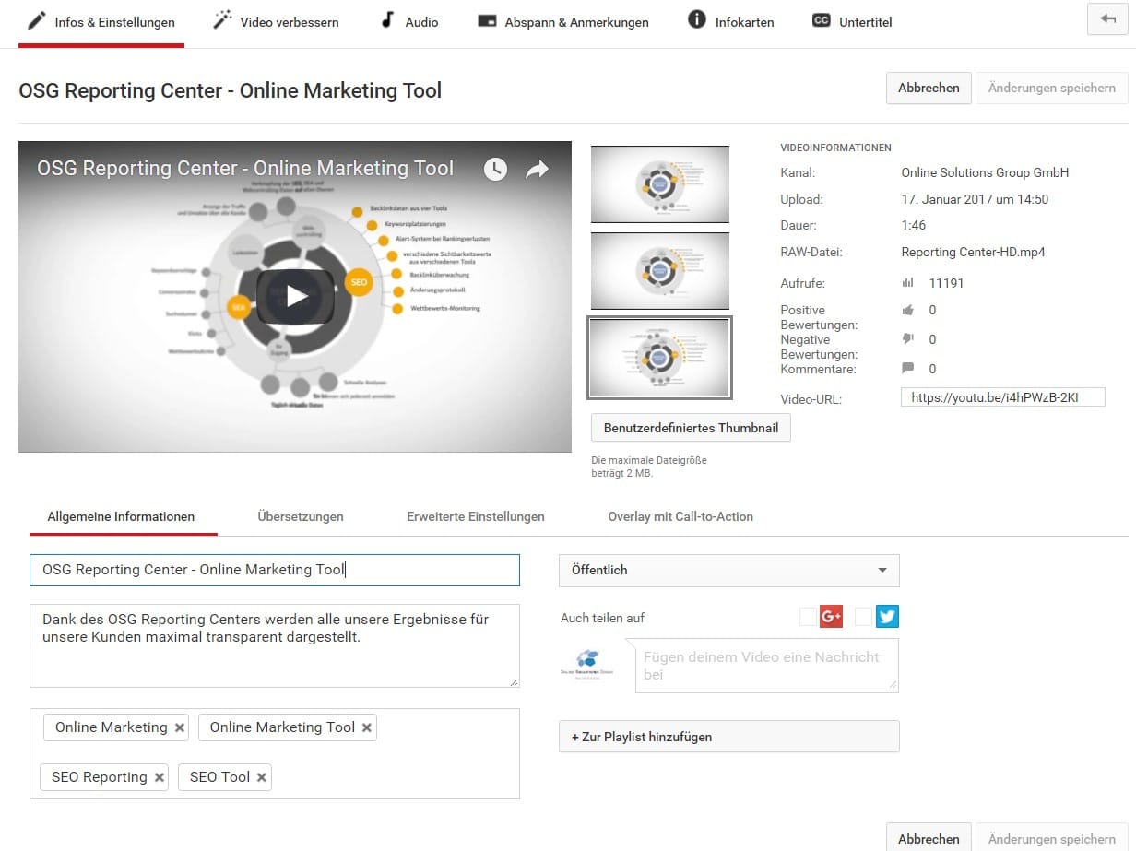Switch to the Audio tab

click(409, 22)
